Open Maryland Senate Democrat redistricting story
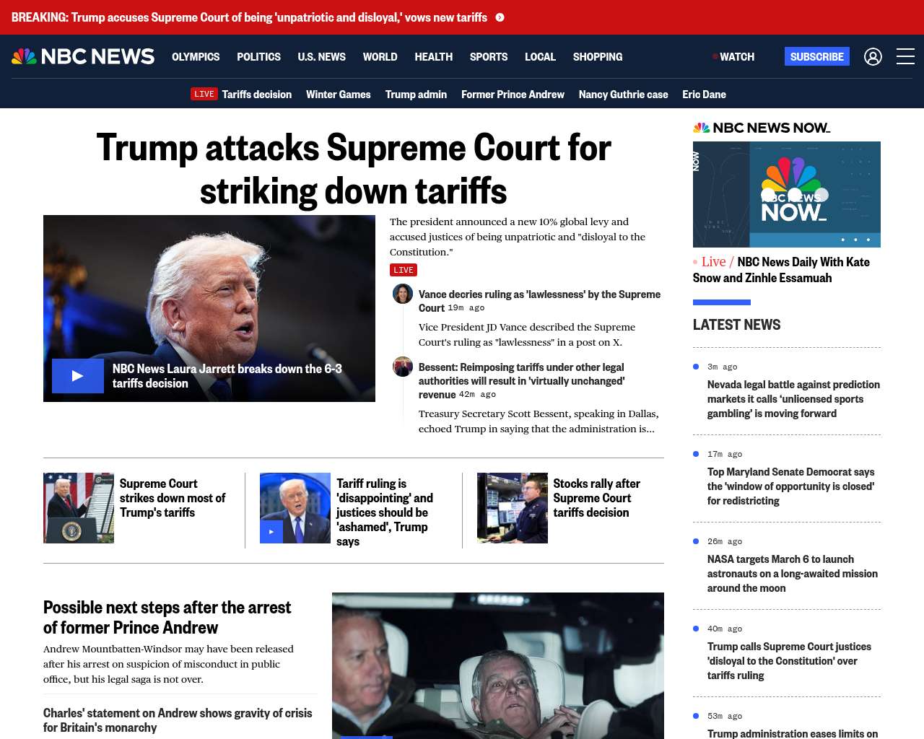 [x=791, y=486]
